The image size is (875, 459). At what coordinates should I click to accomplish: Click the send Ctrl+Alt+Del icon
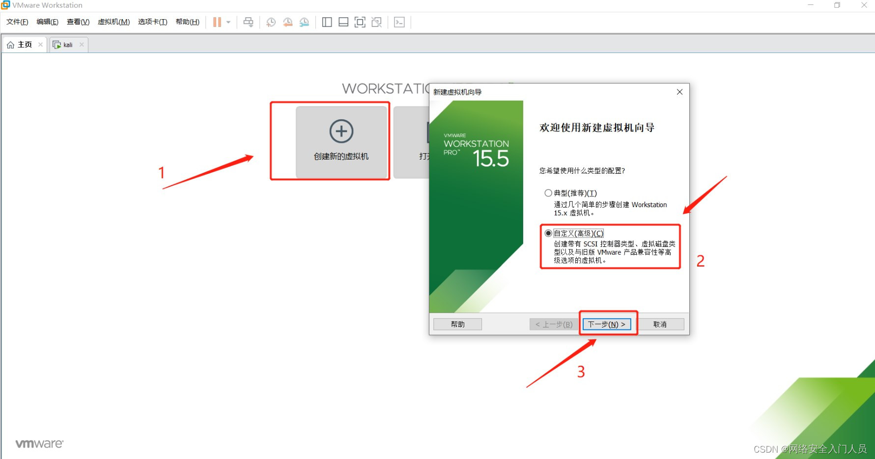click(249, 22)
